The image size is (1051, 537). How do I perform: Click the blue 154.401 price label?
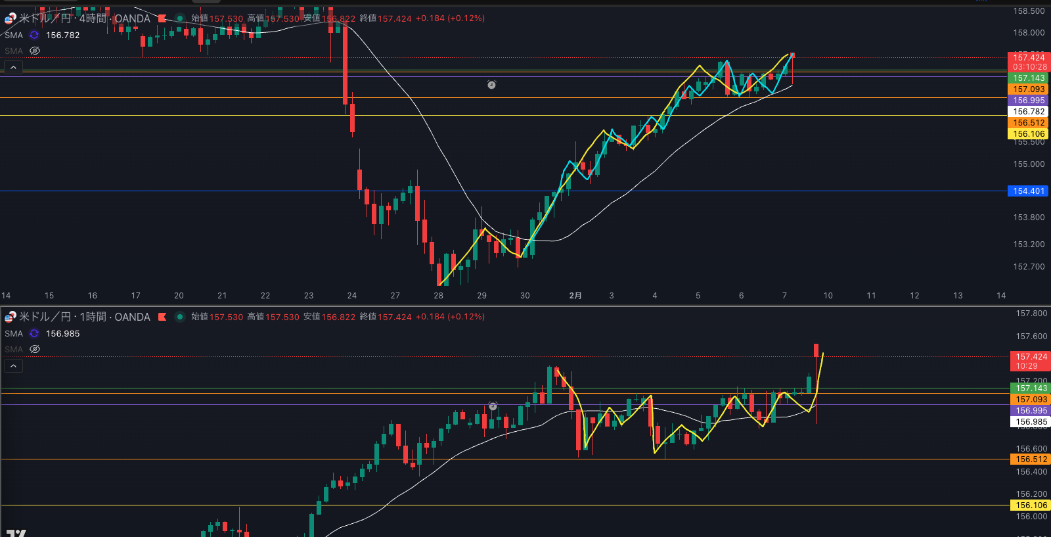[x=1028, y=191]
